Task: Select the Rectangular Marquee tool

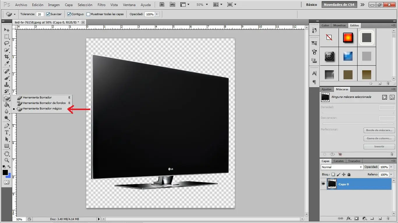Action: pyautogui.click(x=6, y=37)
